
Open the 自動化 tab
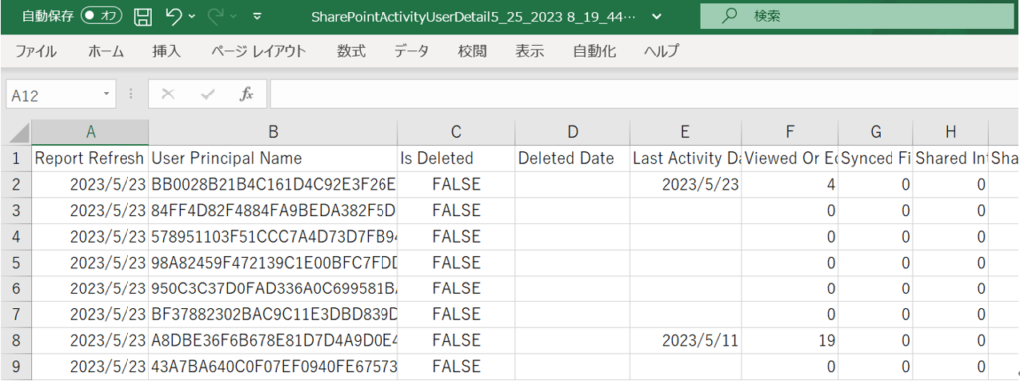click(594, 52)
